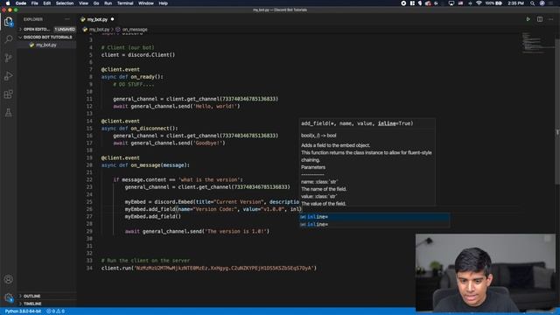The height and width of the screenshot is (315, 560).
Task: Select the my_bot.py editor tab
Action: pos(97,19)
